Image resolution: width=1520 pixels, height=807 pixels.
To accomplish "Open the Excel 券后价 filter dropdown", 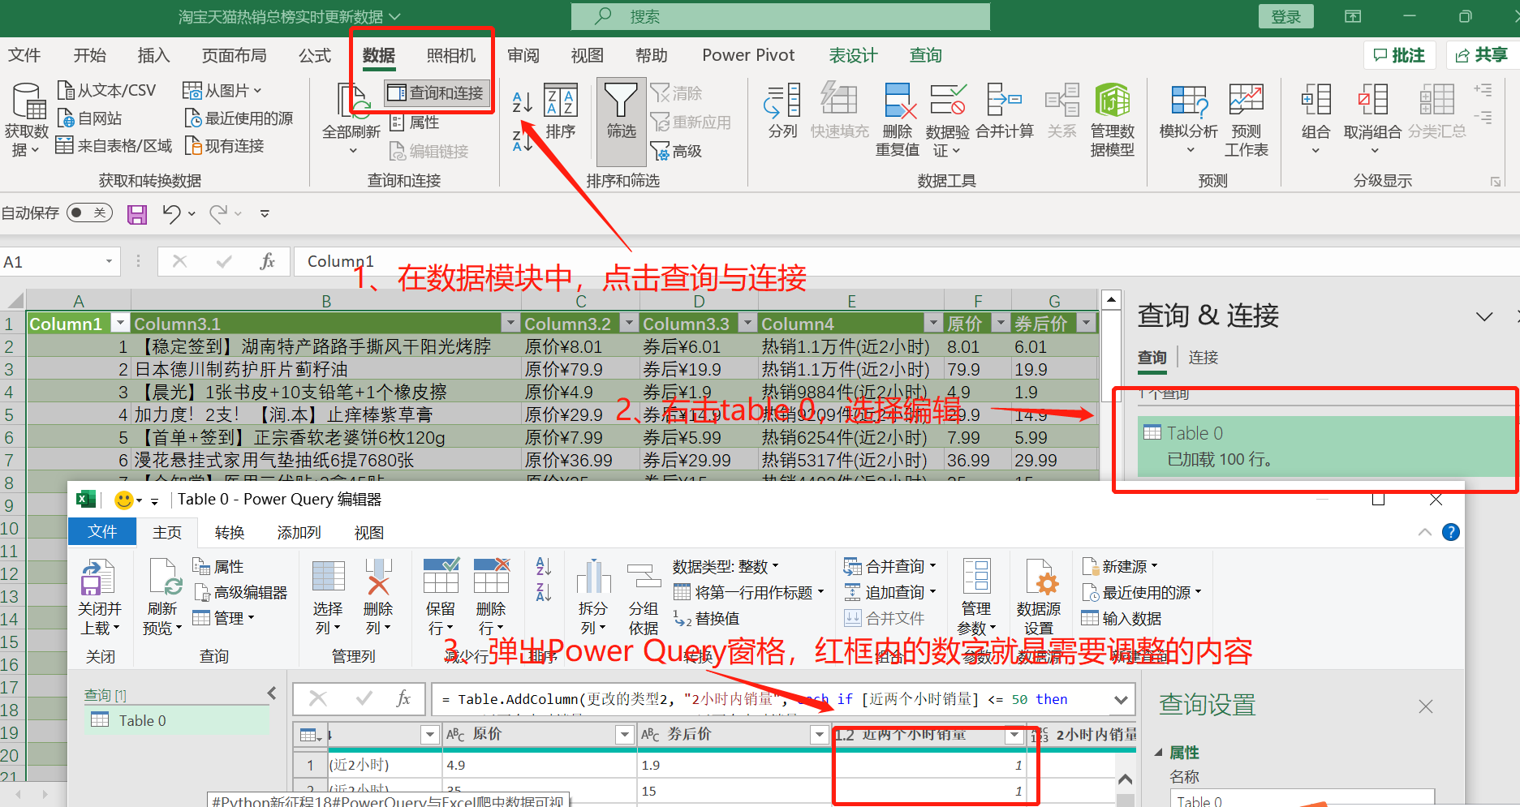I will click(x=1086, y=324).
